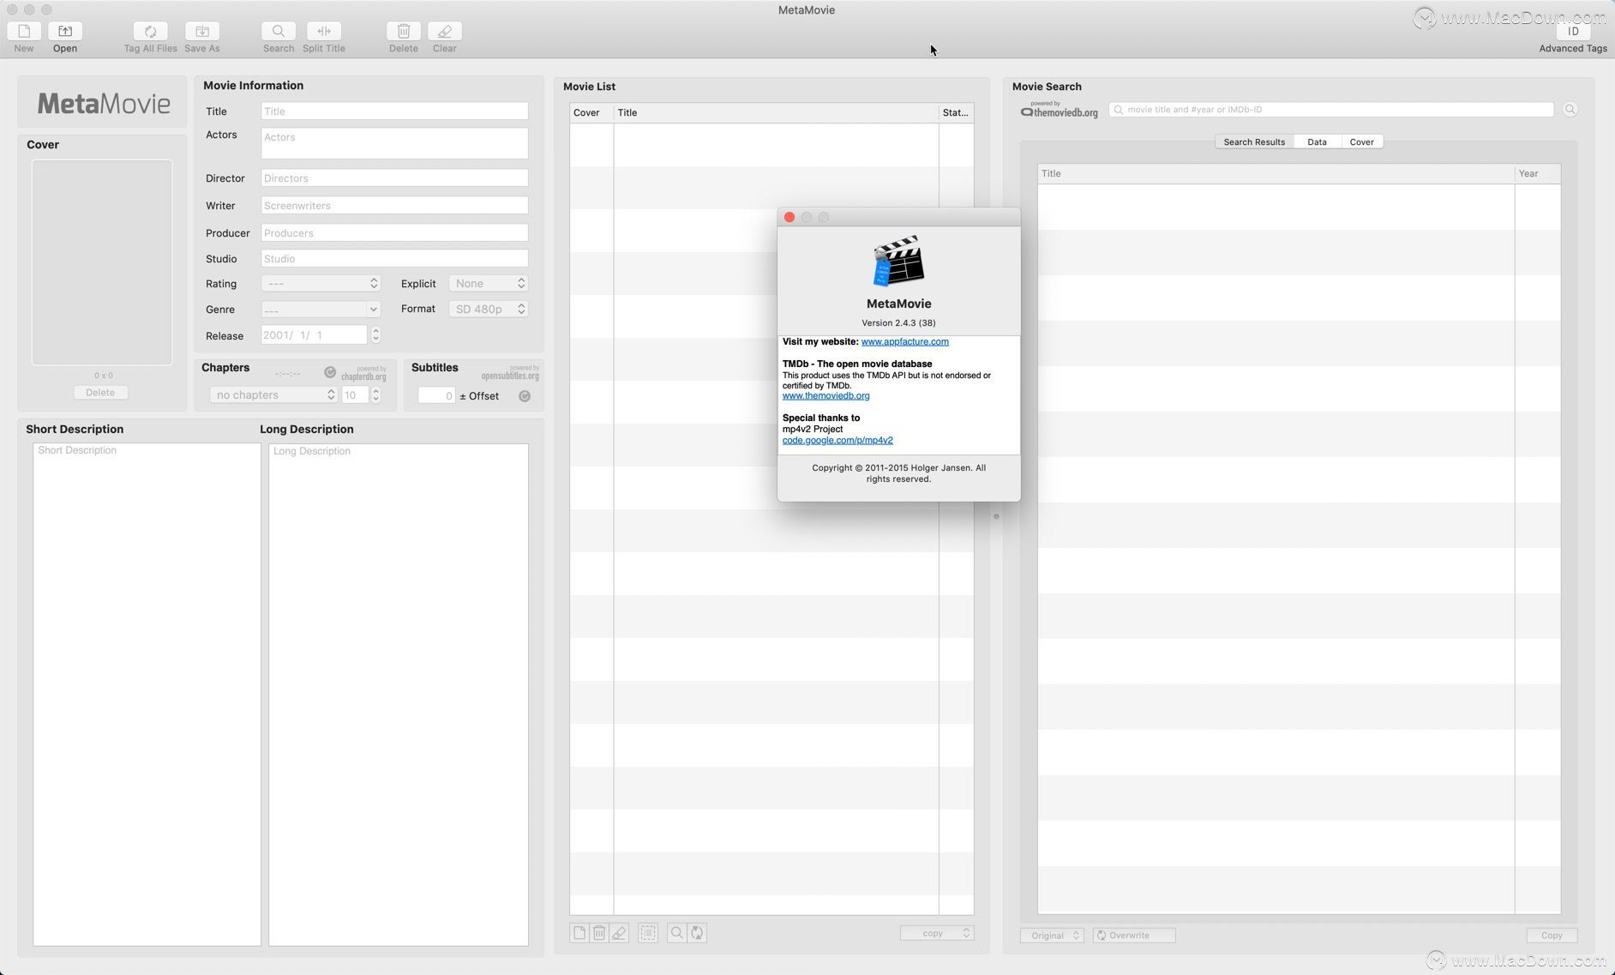Click the Cover column header in Movie List
The width and height of the screenshot is (1615, 975).
coord(591,113)
